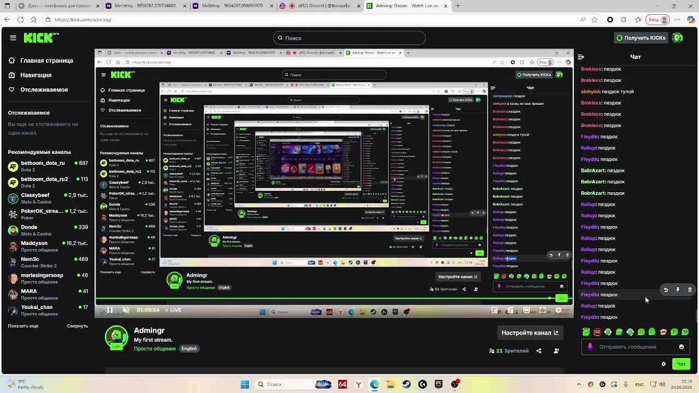Click the first emote with halo

(586, 332)
